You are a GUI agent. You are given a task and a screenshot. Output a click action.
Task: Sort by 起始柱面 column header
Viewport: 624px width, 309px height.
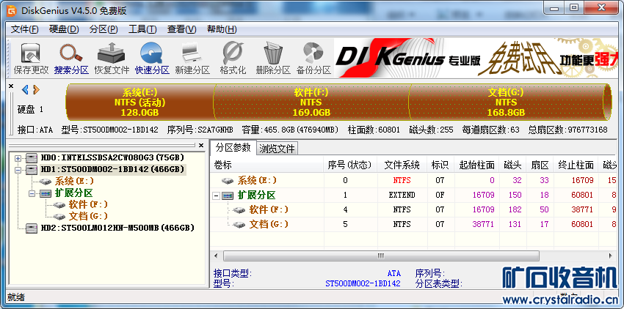[x=476, y=165]
